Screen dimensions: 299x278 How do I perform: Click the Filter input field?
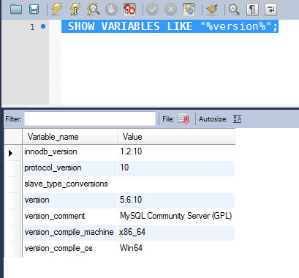tap(90, 119)
